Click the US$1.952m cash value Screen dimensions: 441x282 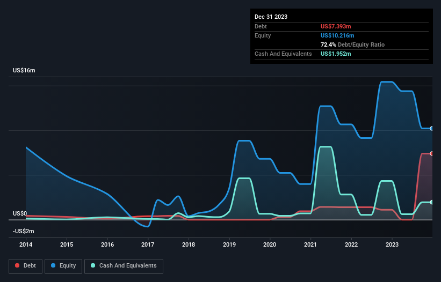click(336, 54)
